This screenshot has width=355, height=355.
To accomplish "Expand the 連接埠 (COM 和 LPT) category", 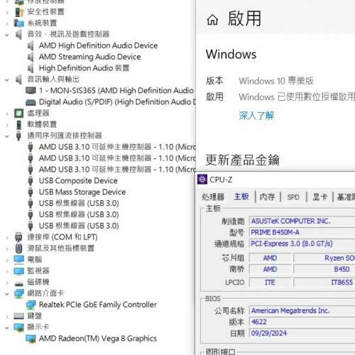I will click(7, 238).
